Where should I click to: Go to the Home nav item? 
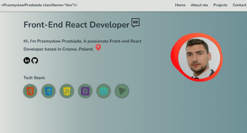(x=180, y=5)
